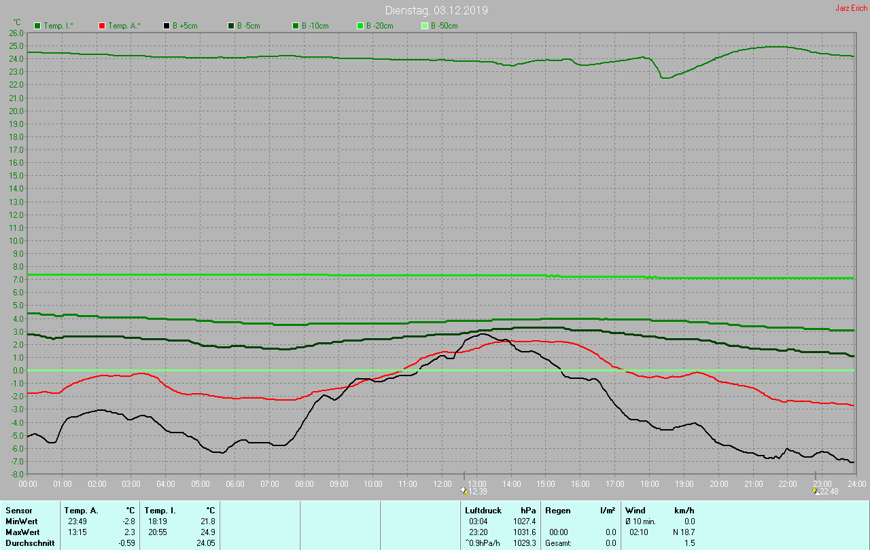Click the Temp. A. minimum value '-2.8'
870x550 pixels.
click(128, 521)
